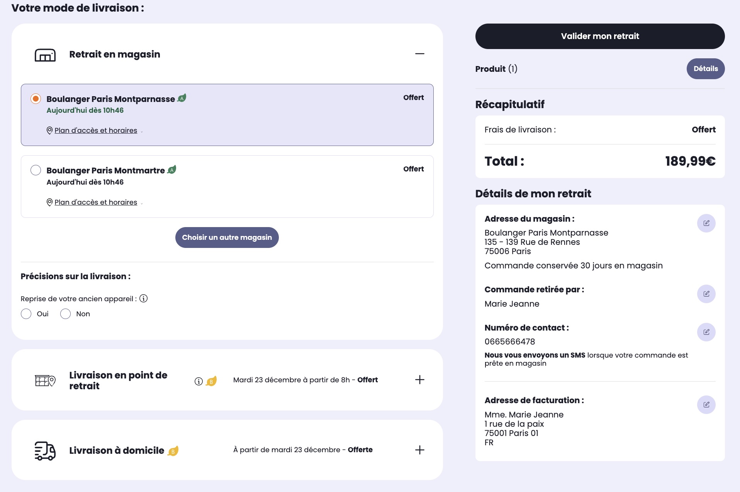740x492 pixels.
Task: Click 'Choisir un autre magasin' button
Action: [227, 238]
